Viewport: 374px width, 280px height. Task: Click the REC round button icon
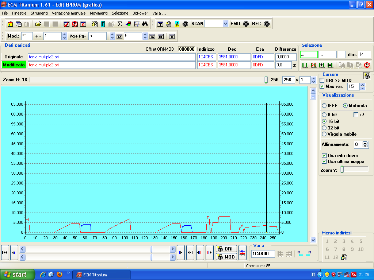[x=267, y=24]
